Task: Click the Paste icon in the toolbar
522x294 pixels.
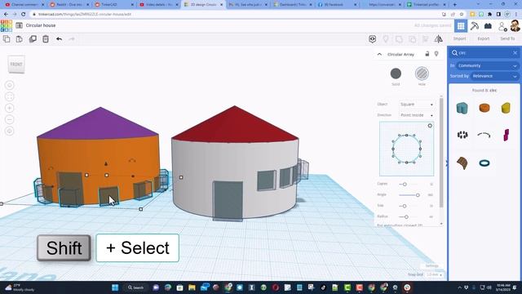Action: (x=20, y=39)
